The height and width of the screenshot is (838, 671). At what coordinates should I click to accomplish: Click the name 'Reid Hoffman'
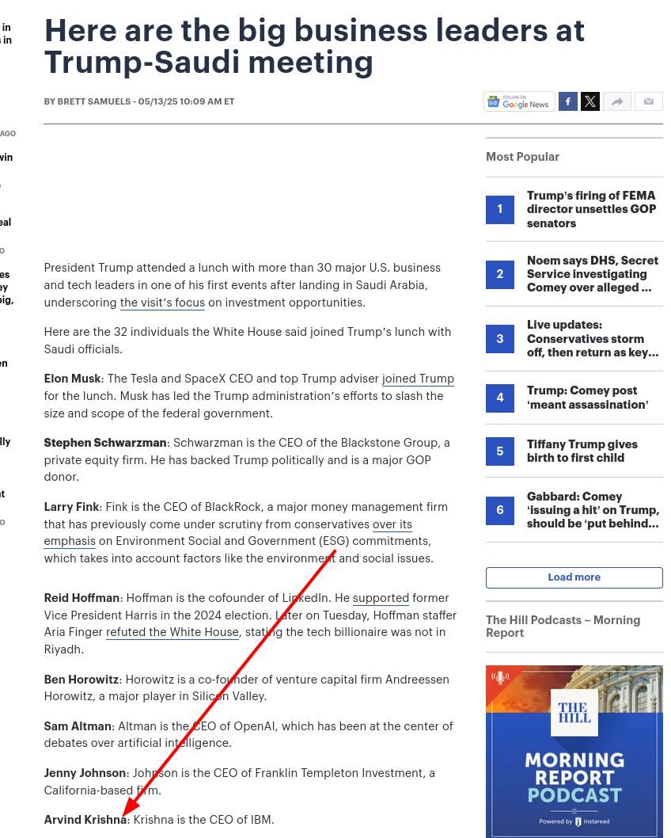tap(82, 598)
